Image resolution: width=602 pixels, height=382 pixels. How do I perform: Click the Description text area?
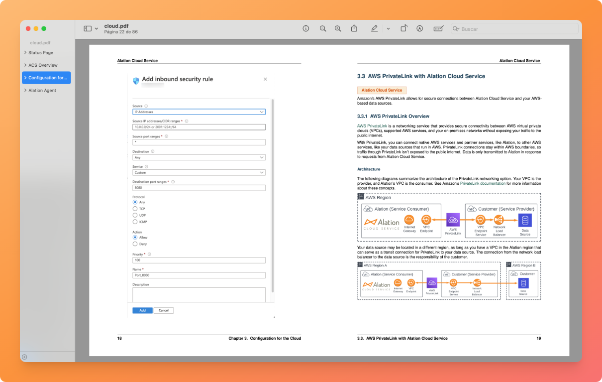(x=199, y=294)
